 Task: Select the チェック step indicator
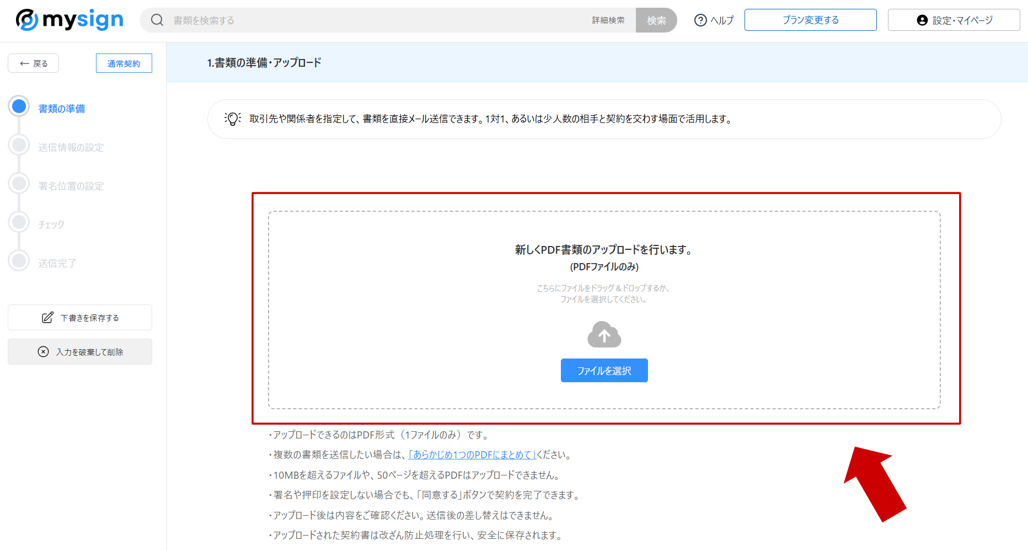point(19,222)
